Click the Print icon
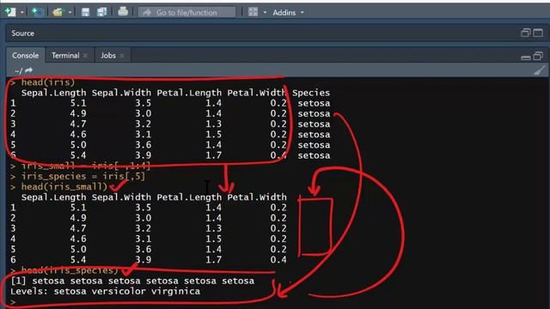Viewport: 550px width, 309px height. [123, 12]
